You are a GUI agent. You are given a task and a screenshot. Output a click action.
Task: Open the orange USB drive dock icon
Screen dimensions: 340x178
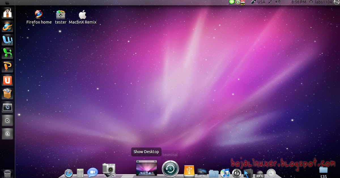coord(189,172)
